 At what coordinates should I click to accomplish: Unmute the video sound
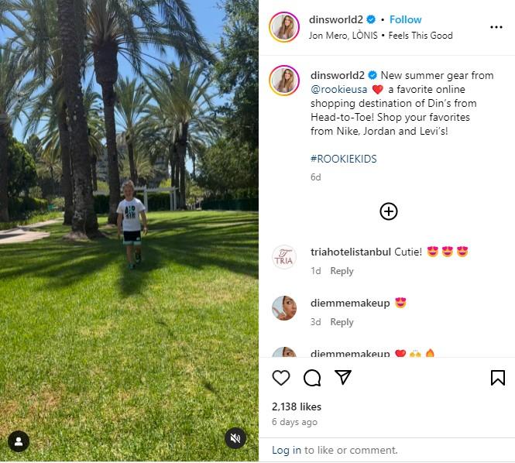tap(235, 438)
